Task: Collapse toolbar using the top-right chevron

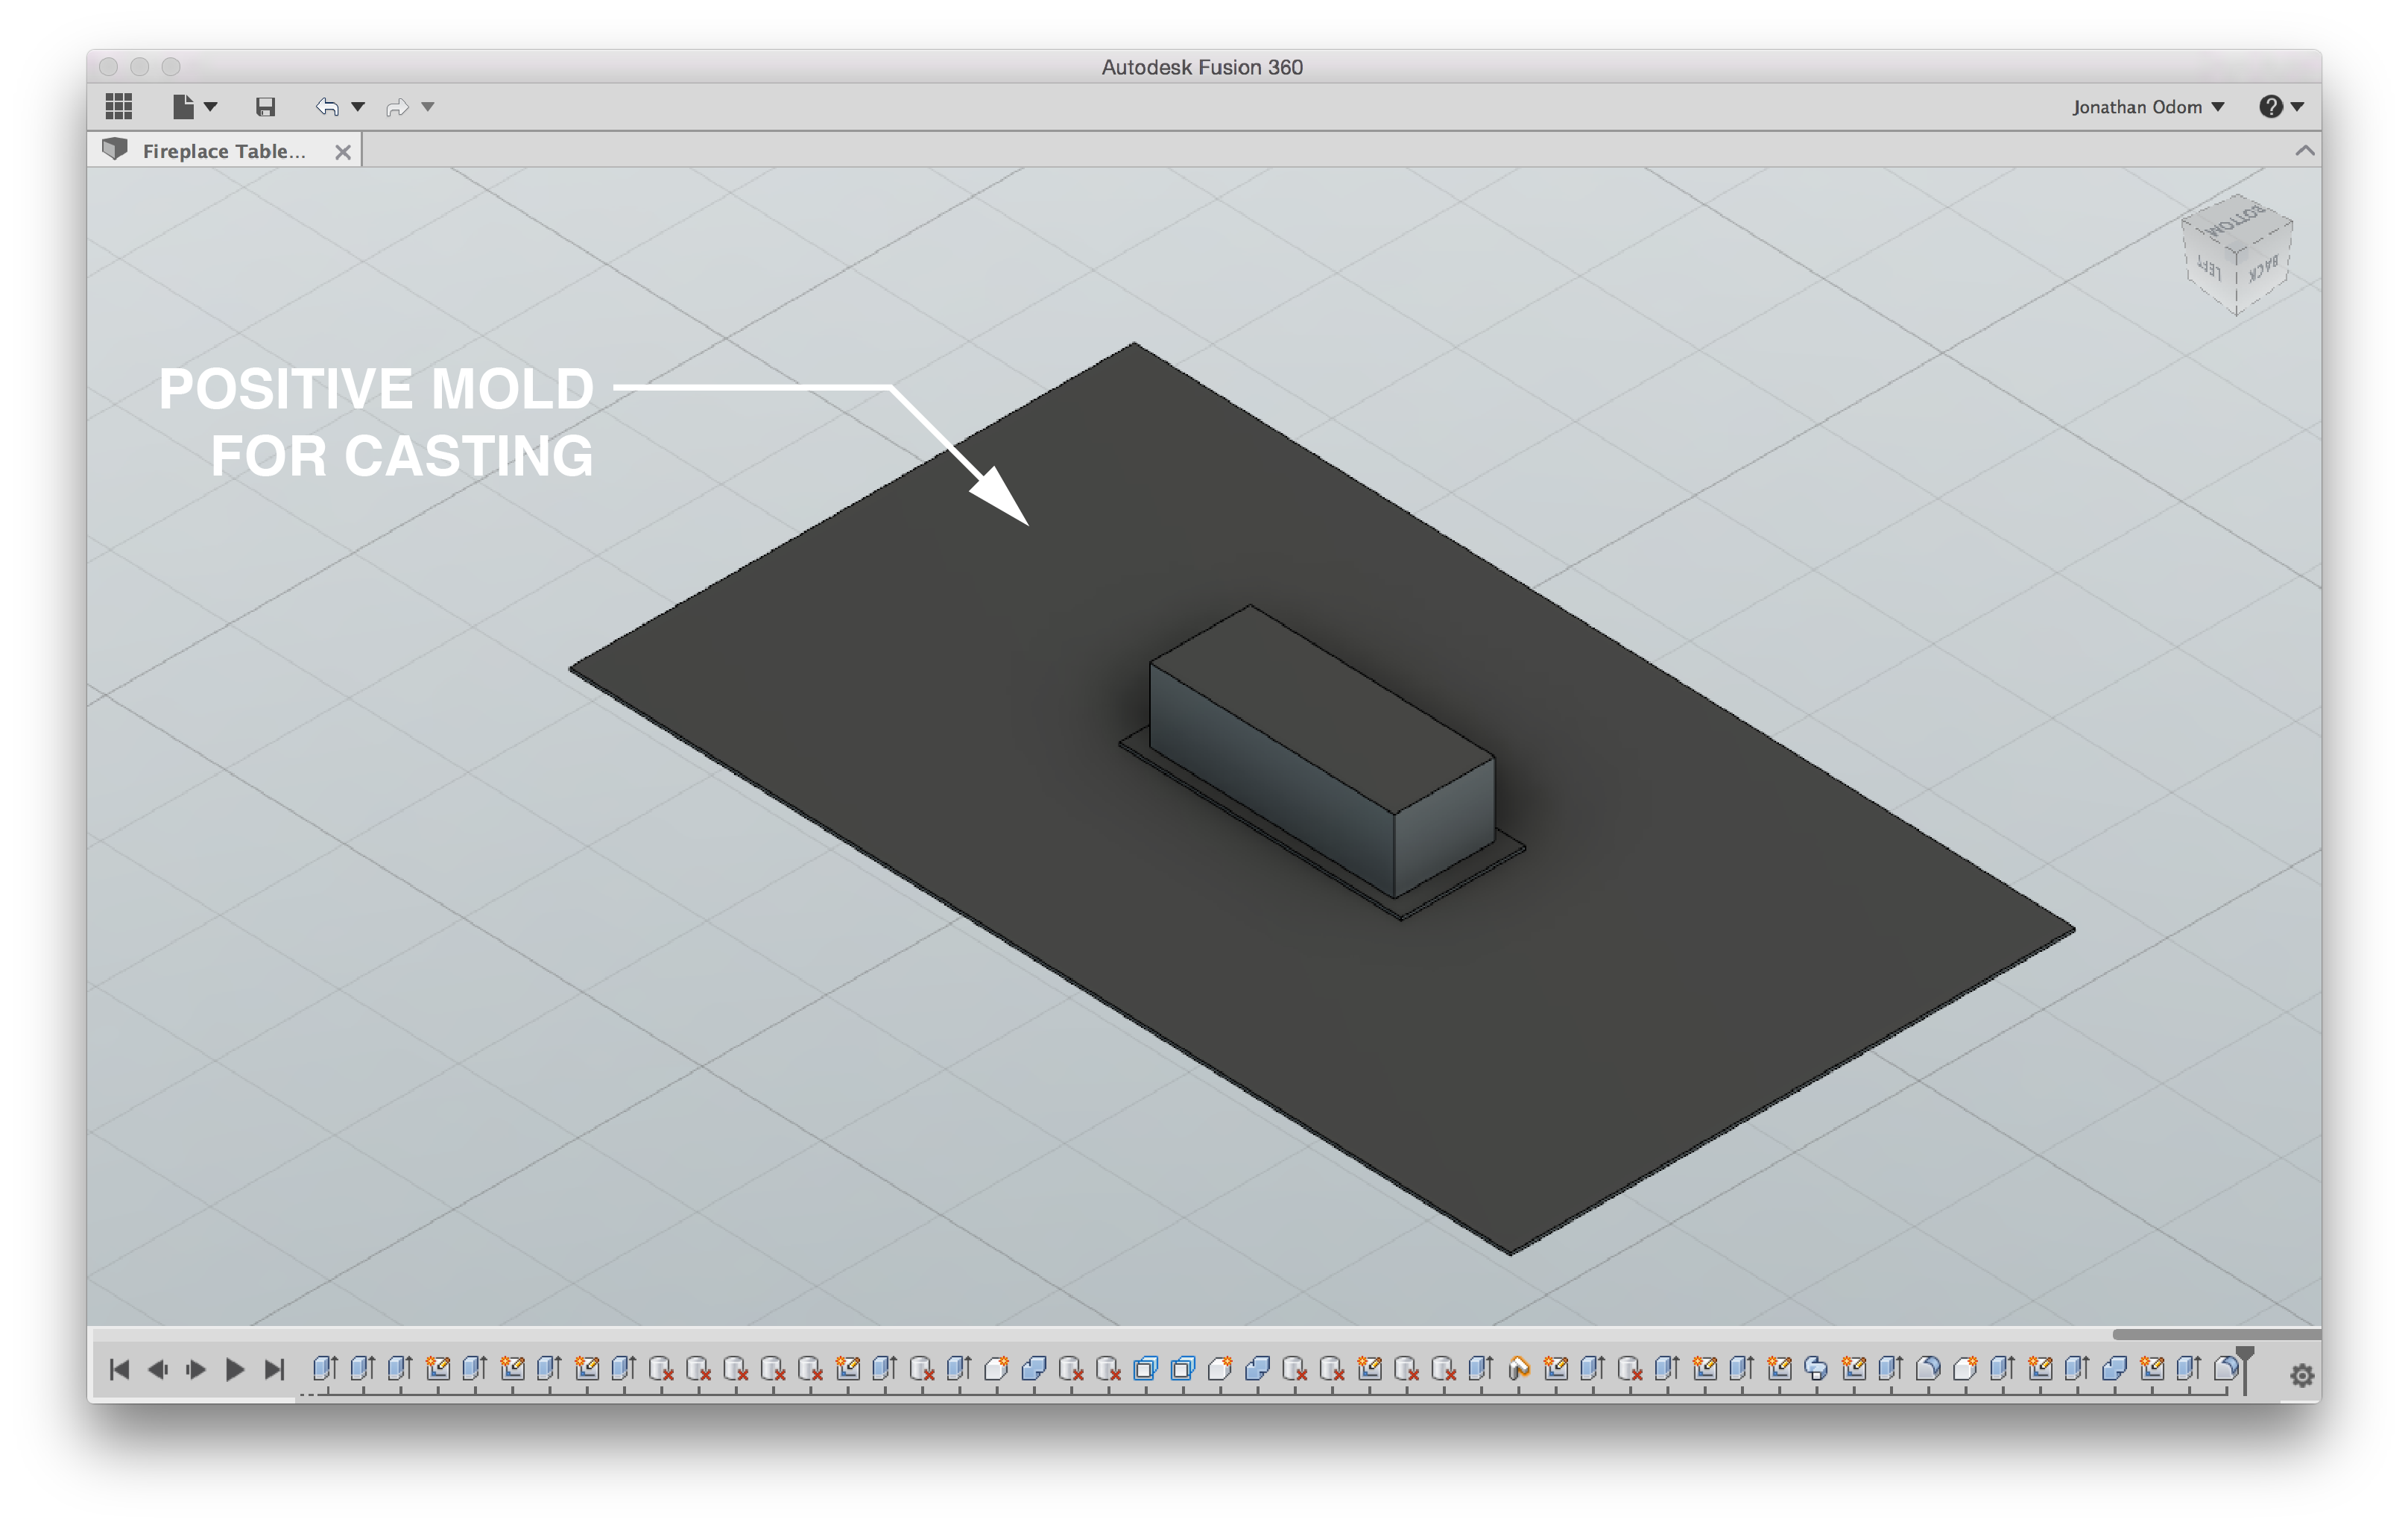Action: click(x=2304, y=151)
